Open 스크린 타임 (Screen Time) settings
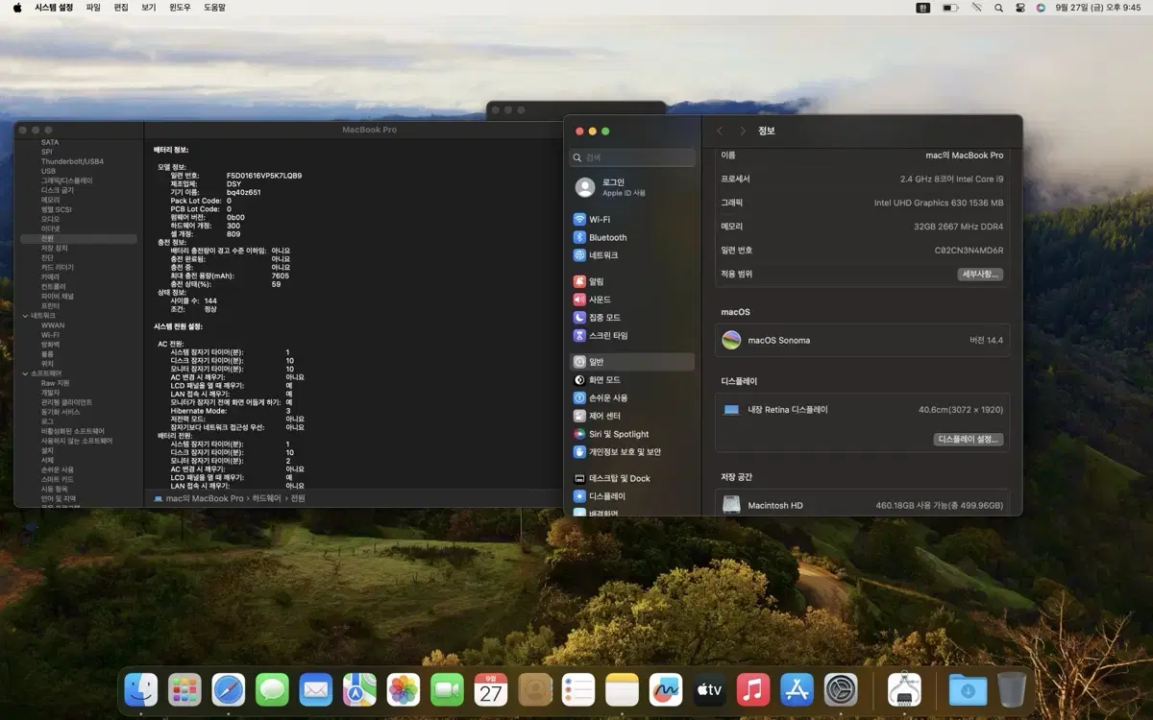The height and width of the screenshot is (720, 1153). pyautogui.click(x=633, y=336)
